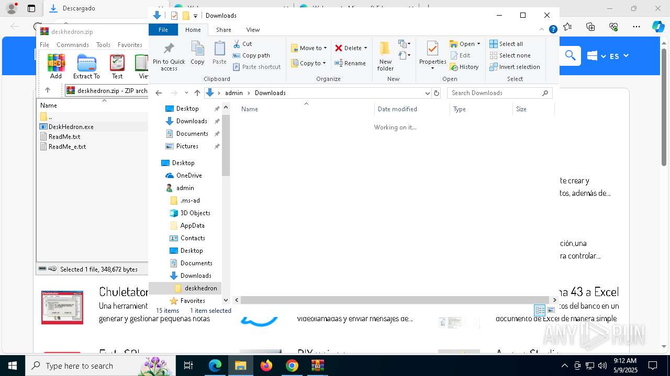Image resolution: width=670 pixels, height=376 pixels.
Task: Open Edge Favorites star icon
Action: [567, 27]
